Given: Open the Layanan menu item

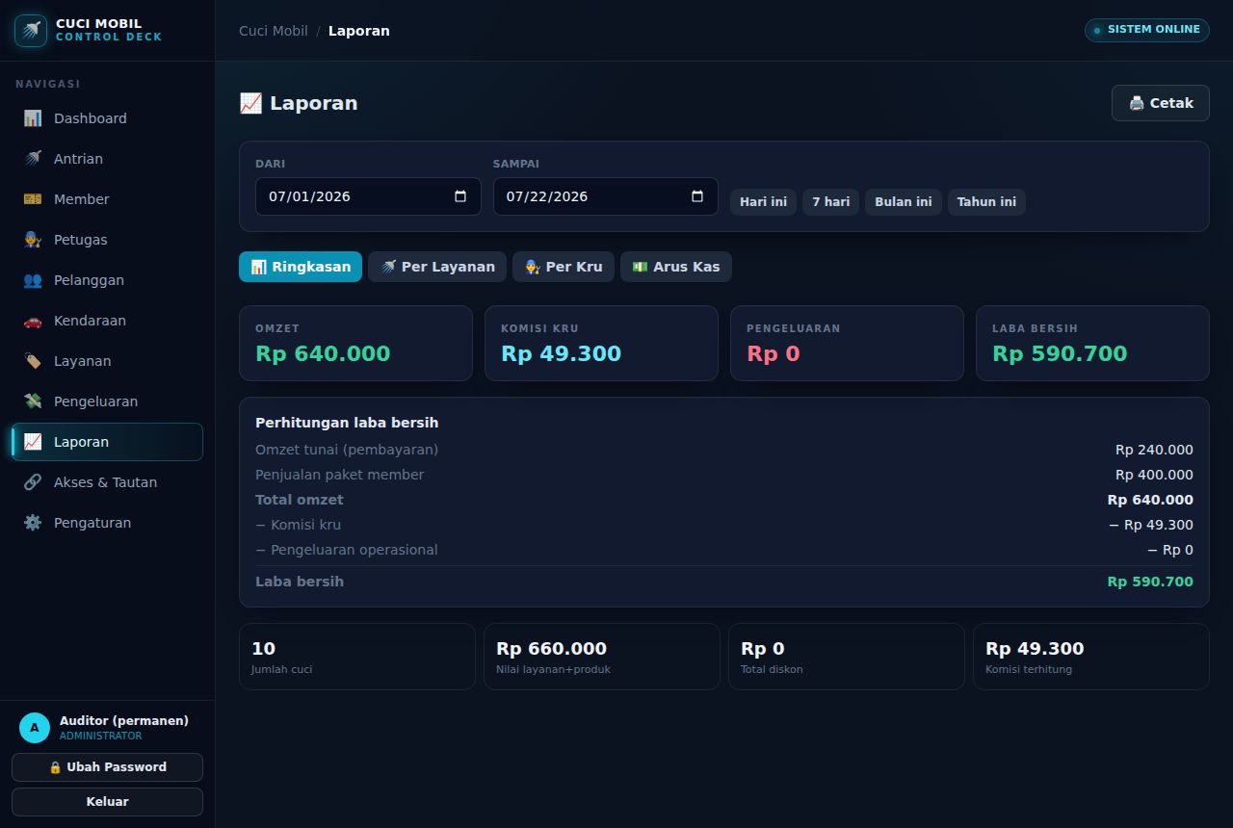Looking at the screenshot, I should 107,361.
